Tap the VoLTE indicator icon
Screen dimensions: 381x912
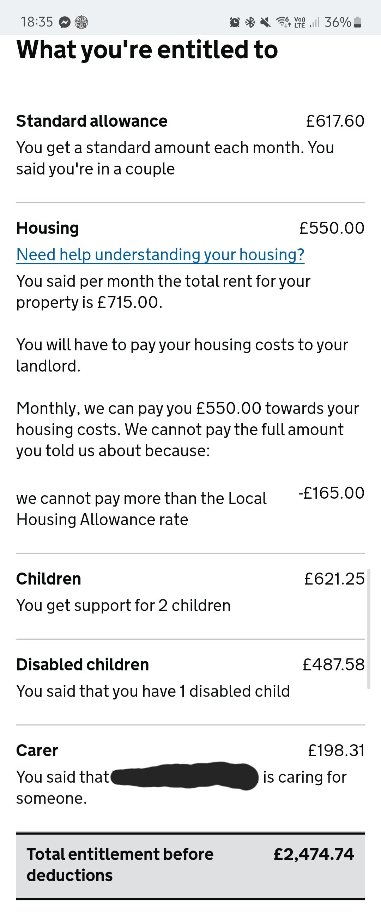[300, 22]
